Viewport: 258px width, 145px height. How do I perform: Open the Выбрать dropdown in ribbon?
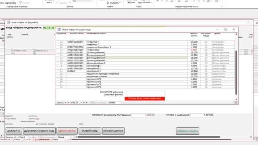click(x=114, y=3)
